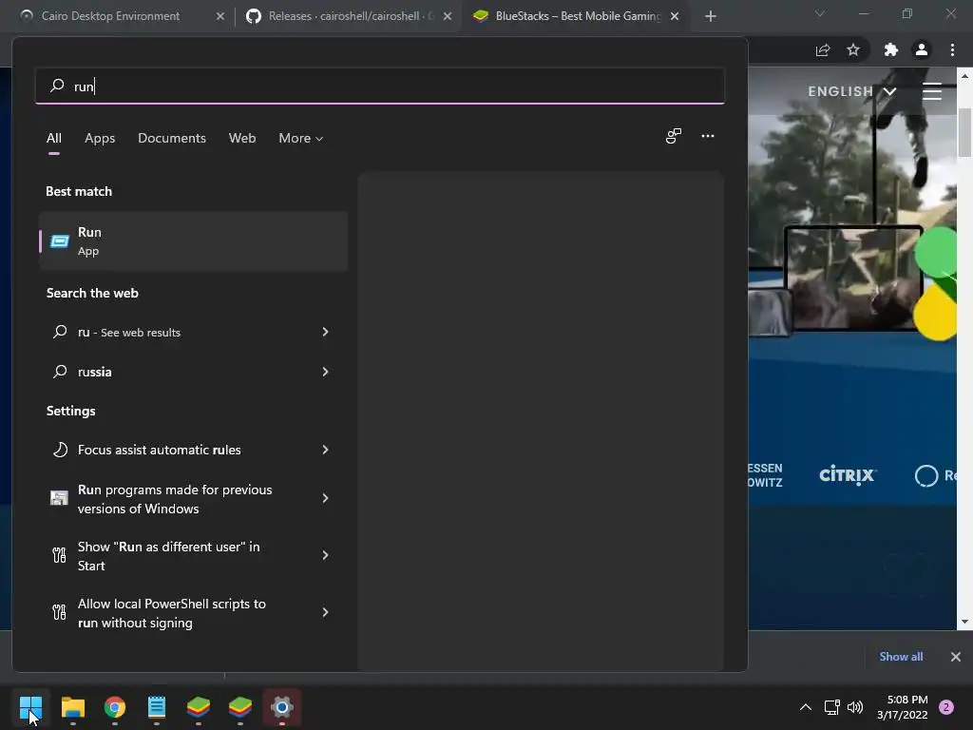Viewport: 973px width, 730px height.
Task: Open the search panel options ellipsis
Action: pos(707,136)
